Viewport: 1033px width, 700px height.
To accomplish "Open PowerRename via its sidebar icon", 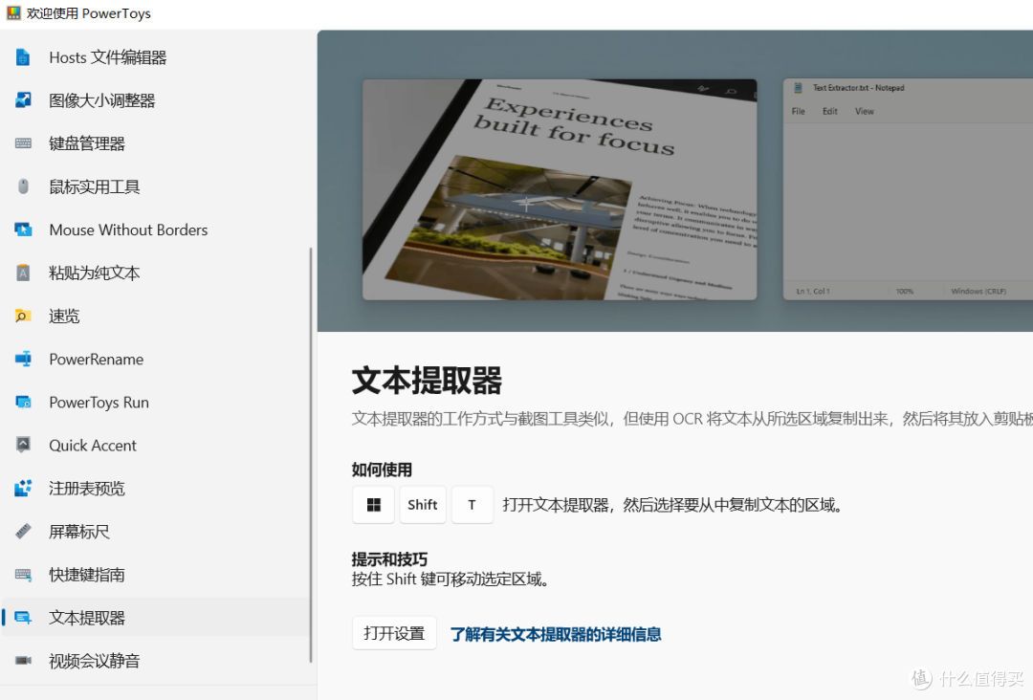I will 22,359.
